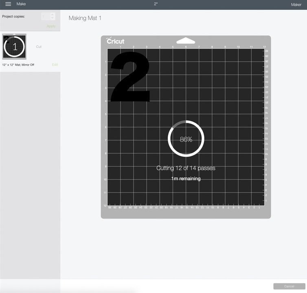The width and height of the screenshot is (307, 293).
Task: Click the black number 2 shape on mat
Action: tap(130, 77)
